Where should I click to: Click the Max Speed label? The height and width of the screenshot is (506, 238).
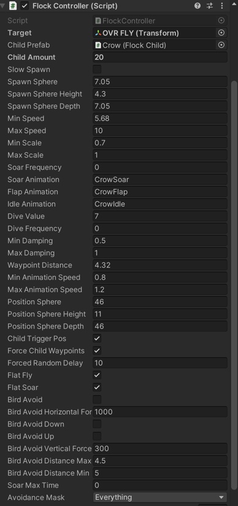click(27, 131)
